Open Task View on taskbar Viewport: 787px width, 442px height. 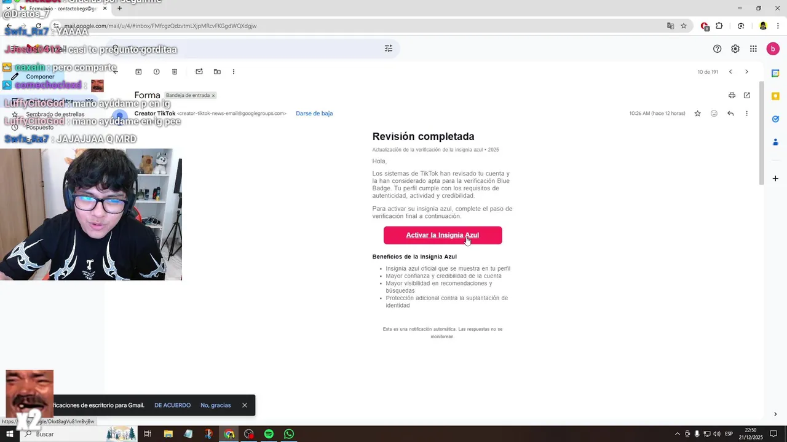pos(148,434)
